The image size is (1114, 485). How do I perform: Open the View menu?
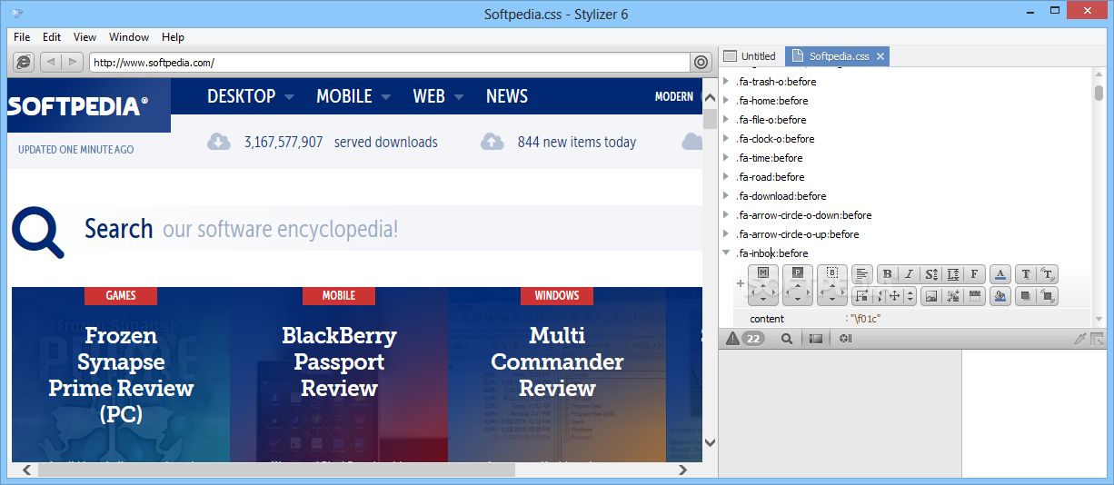tap(85, 37)
